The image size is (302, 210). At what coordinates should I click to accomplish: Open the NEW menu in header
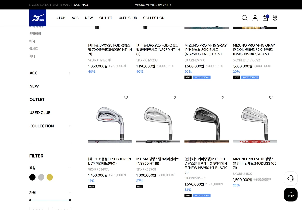click(89, 18)
